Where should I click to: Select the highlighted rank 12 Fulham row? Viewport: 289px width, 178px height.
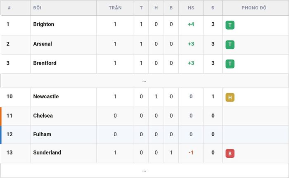(x=144, y=135)
